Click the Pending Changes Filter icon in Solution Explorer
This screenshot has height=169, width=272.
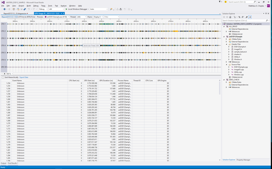pyautogui.click(x=235, y=17)
